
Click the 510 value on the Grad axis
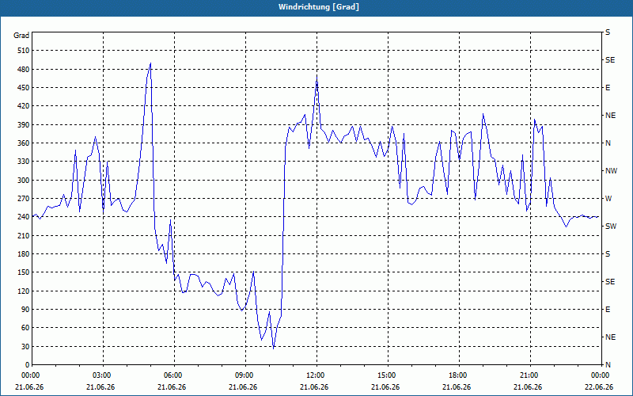(x=24, y=51)
